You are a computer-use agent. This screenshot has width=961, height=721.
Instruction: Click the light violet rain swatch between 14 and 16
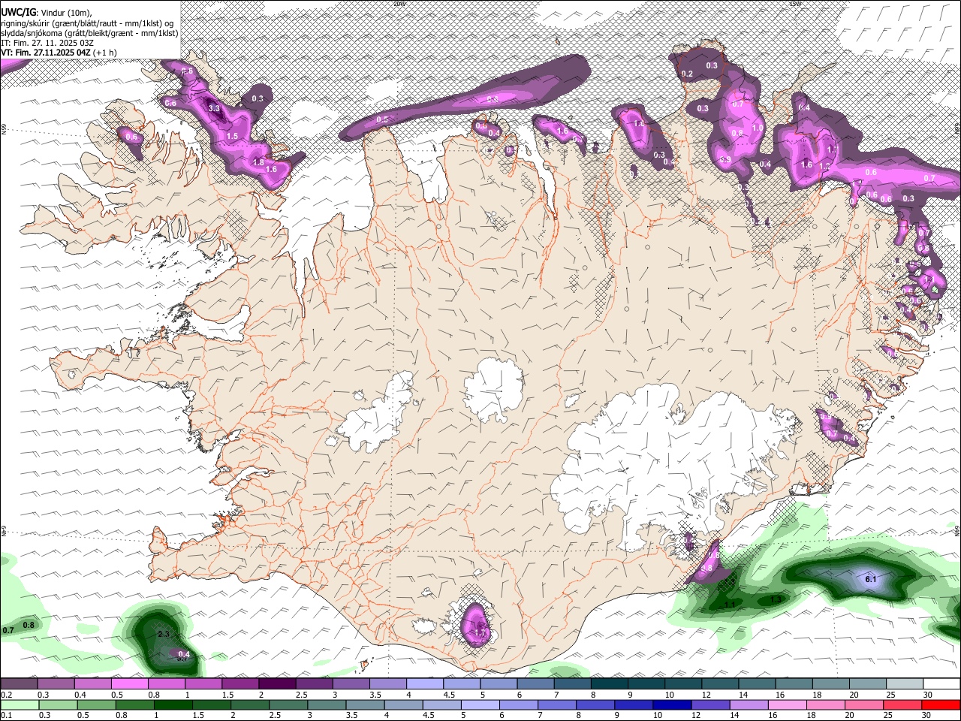748,704
